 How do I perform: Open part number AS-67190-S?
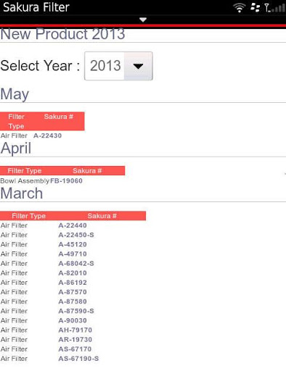[78, 359]
